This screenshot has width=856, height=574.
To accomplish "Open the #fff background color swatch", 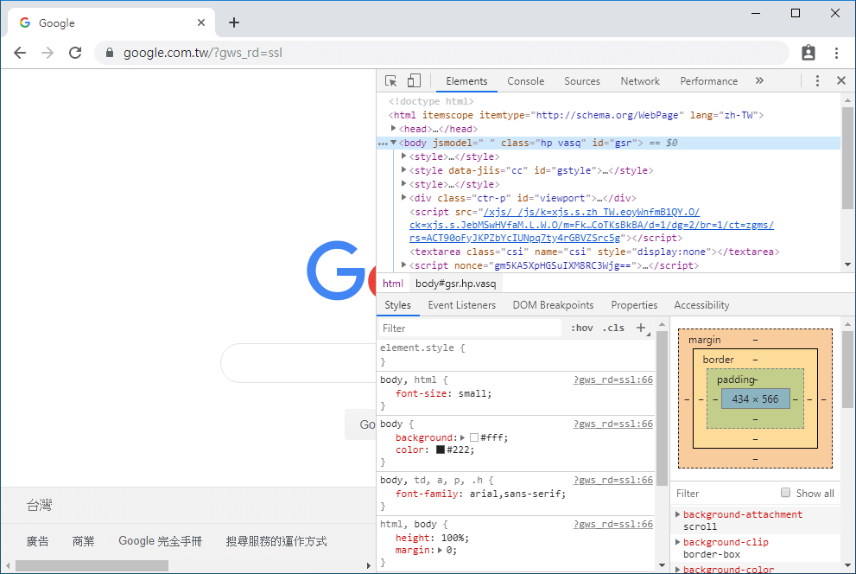I will (x=474, y=437).
